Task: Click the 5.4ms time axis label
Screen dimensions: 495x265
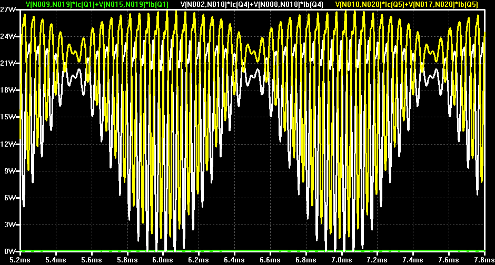Action: (56, 260)
